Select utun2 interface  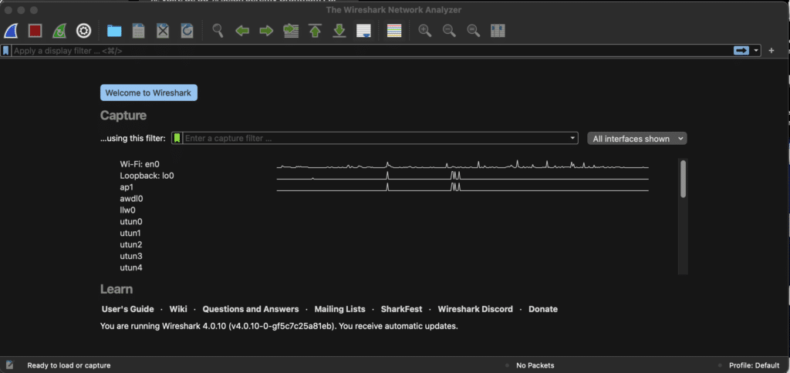(131, 244)
